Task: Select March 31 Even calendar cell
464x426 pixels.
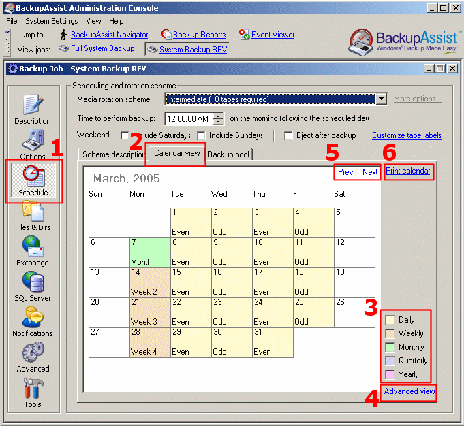Action: pyautogui.click(x=273, y=342)
